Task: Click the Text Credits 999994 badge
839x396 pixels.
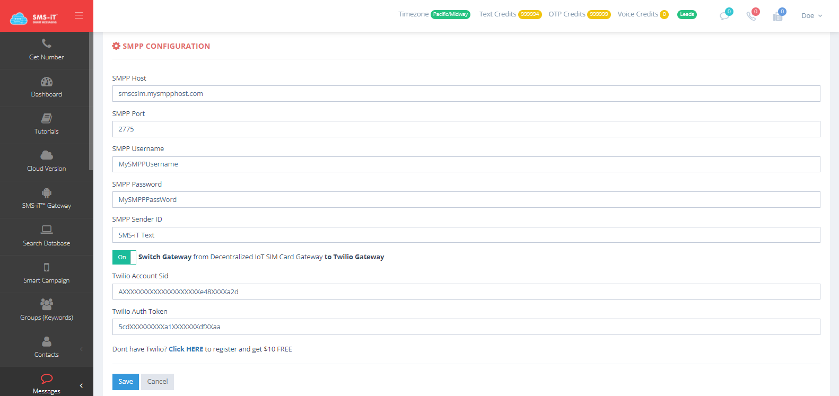Action: pyautogui.click(x=530, y=14)
